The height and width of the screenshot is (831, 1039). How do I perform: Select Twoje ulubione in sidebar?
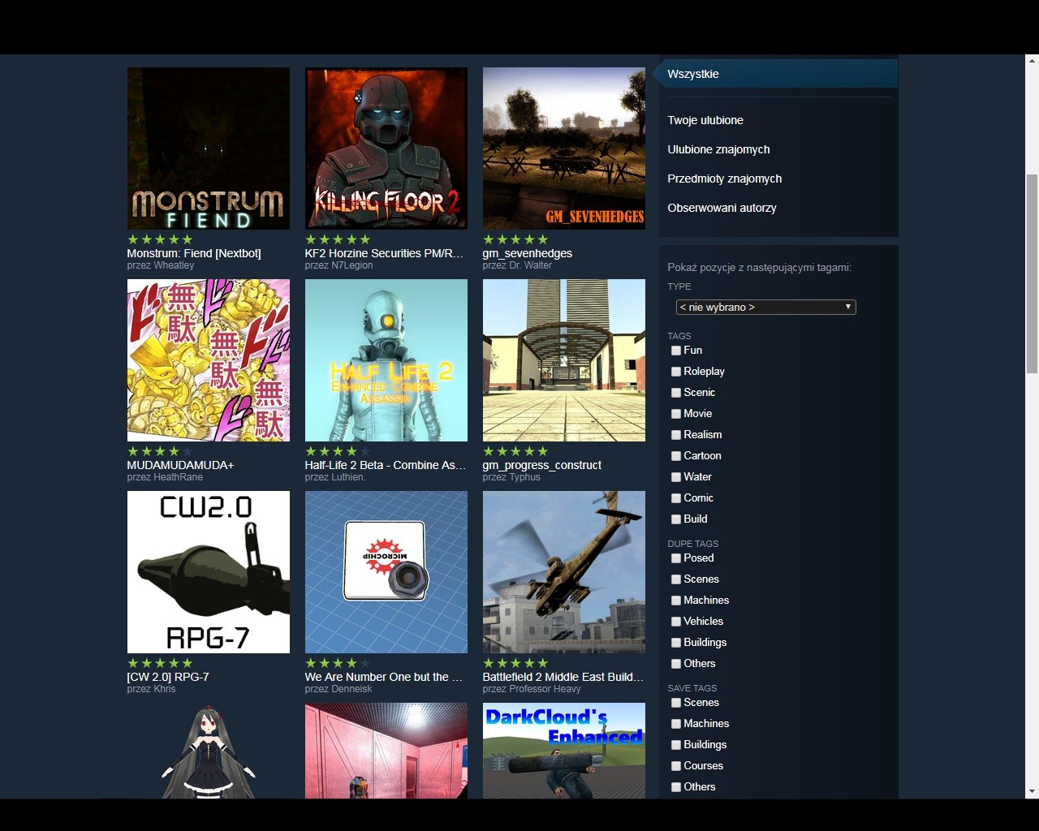point(705,120)
